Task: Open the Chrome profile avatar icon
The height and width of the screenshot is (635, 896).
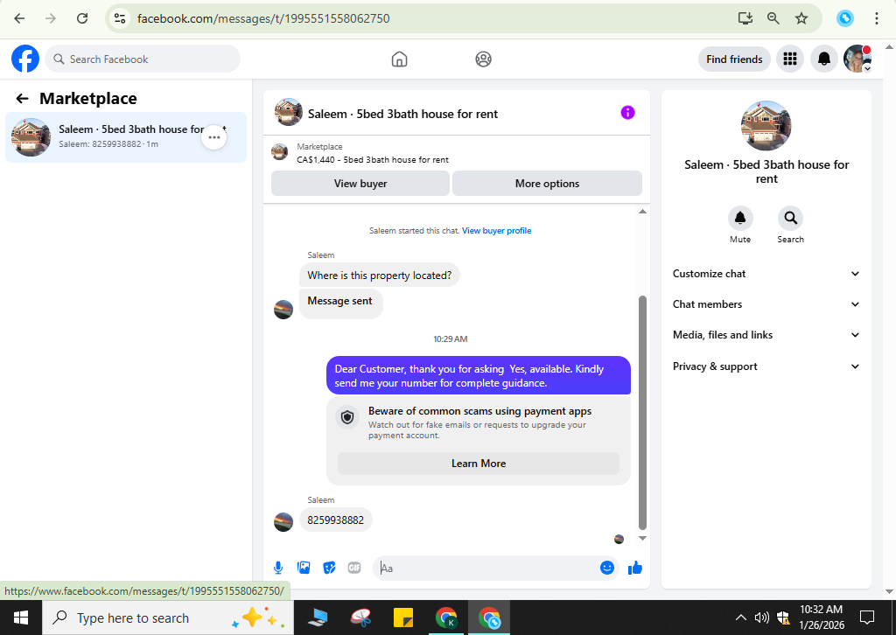Action: pos(845,18)
